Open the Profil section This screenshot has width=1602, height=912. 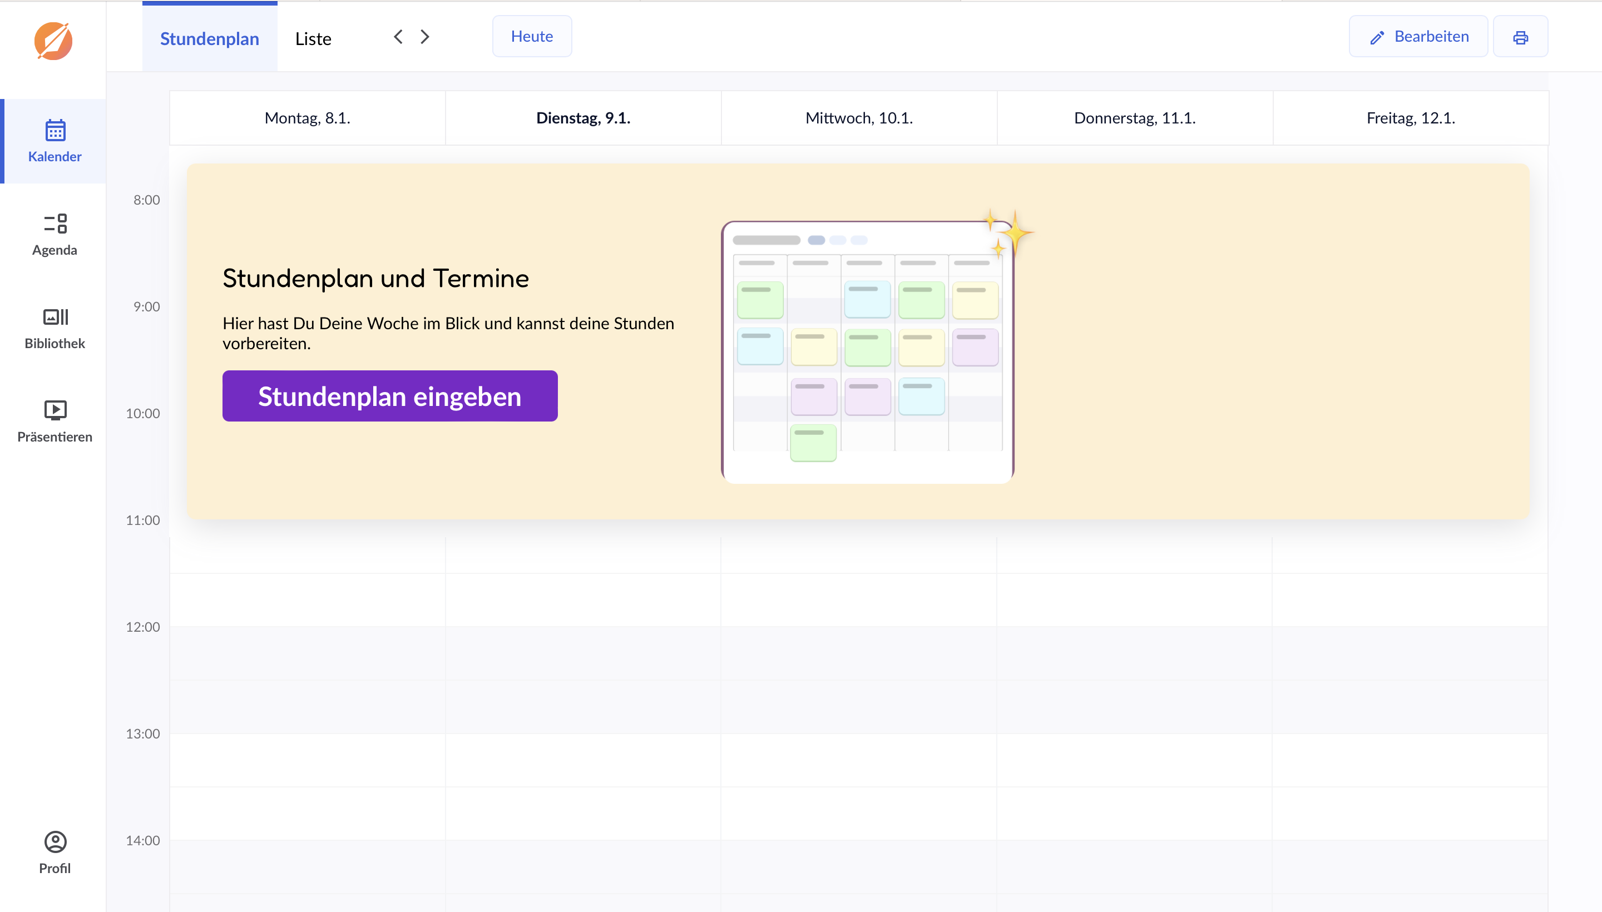coord(54,852)
